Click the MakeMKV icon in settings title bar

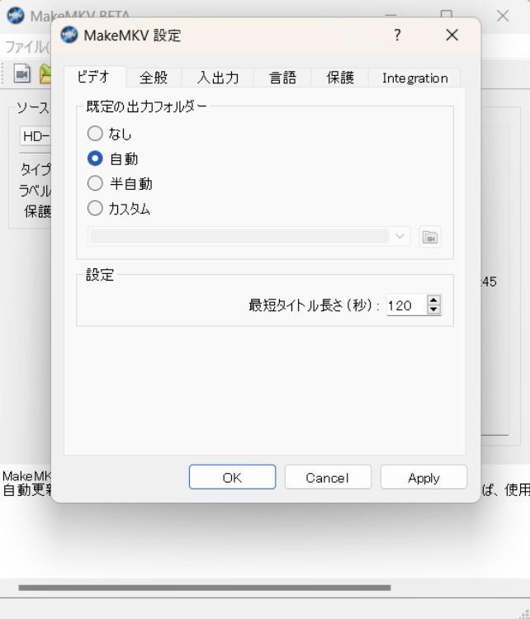tap(69, 35)
